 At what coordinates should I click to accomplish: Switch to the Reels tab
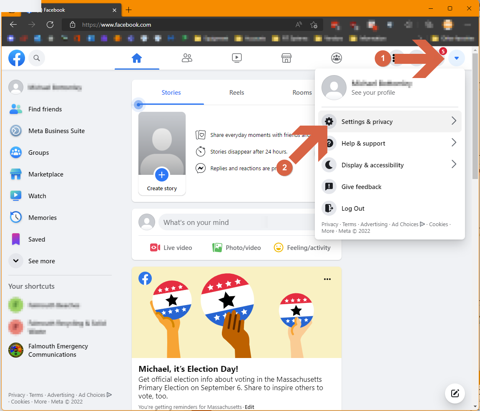236,93
